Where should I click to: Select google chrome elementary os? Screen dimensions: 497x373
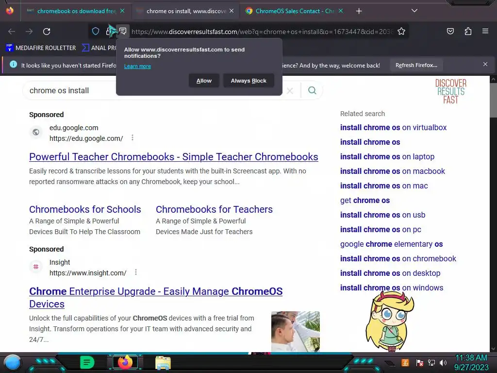click(392, 244)
